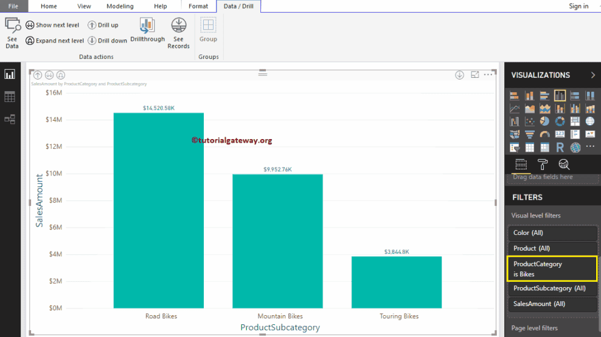The width and height of the screenshot is (601, 337).
Task: Select the Stacked column chart visualization
Action: coord(529,95)
